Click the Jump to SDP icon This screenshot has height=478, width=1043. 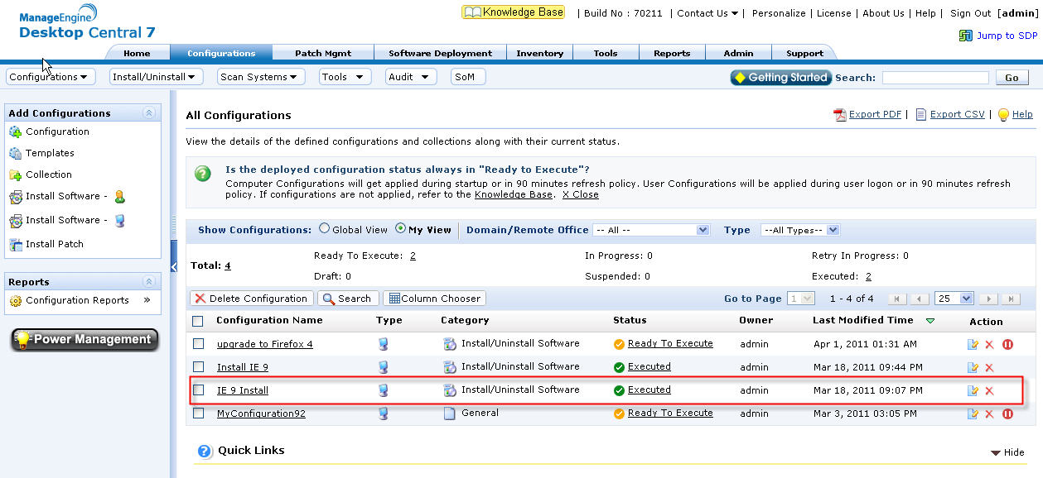(966, 36)
